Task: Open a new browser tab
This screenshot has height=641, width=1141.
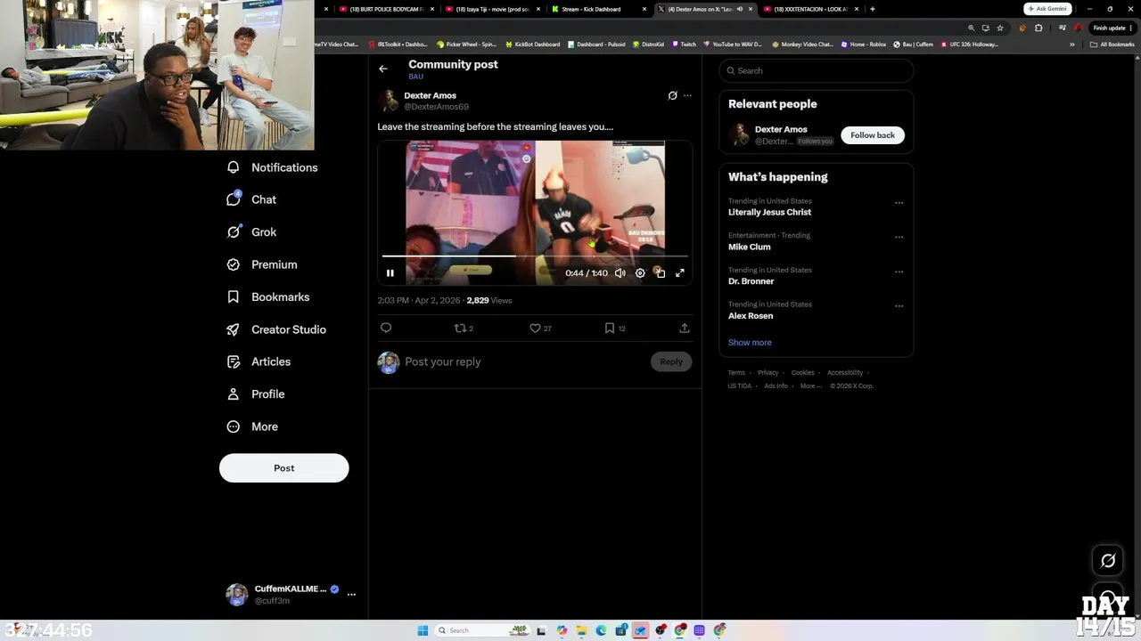Action: coord(873,9)
